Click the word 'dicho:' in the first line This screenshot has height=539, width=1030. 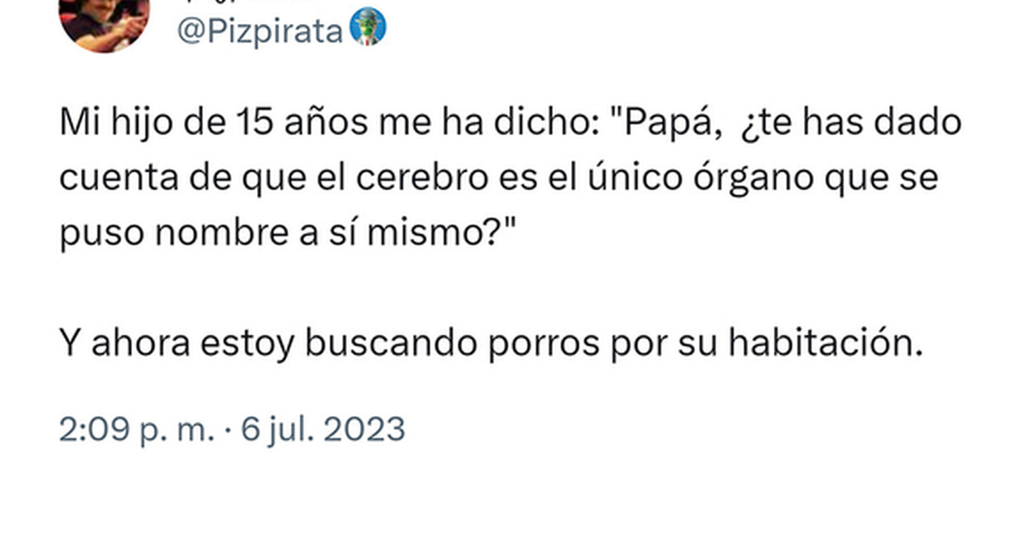(547, 122)
